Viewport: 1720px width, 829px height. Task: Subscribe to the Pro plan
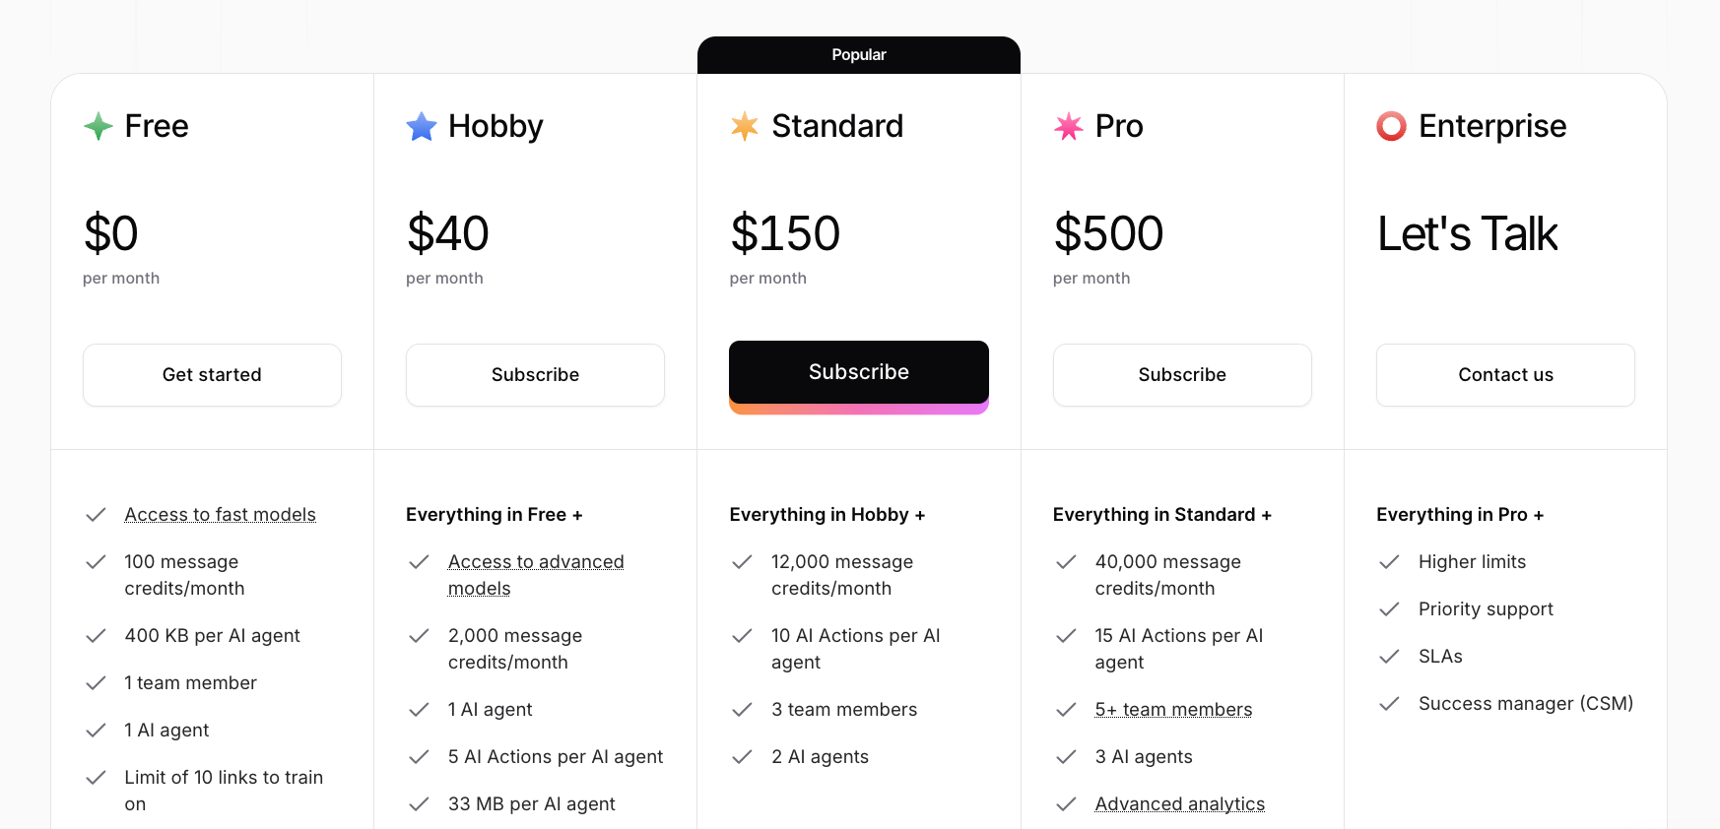pos(1182,375)
